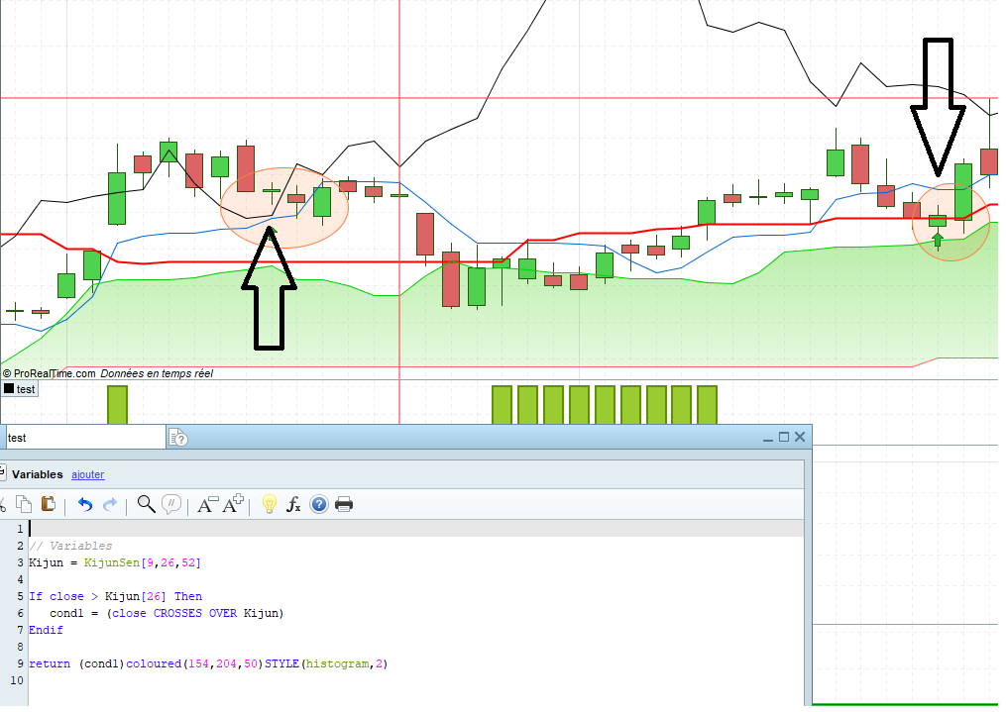The width and height of the screenshot is (1006, 712).
Task: Undo the last edit
Action: 84,505
